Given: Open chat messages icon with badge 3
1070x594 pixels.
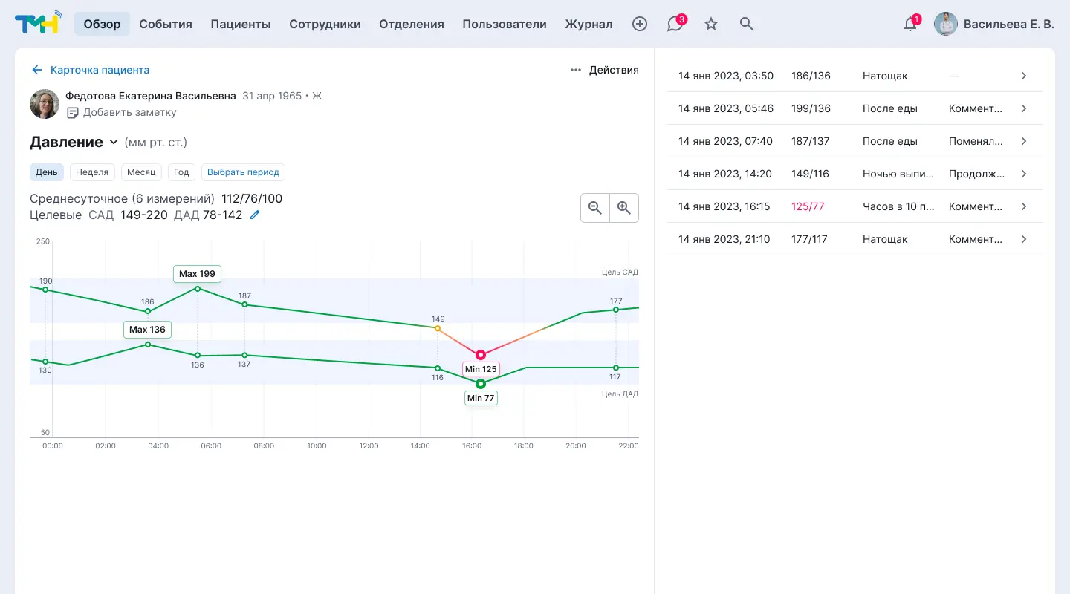Looking at the screenshot, I should click(675, 24).
